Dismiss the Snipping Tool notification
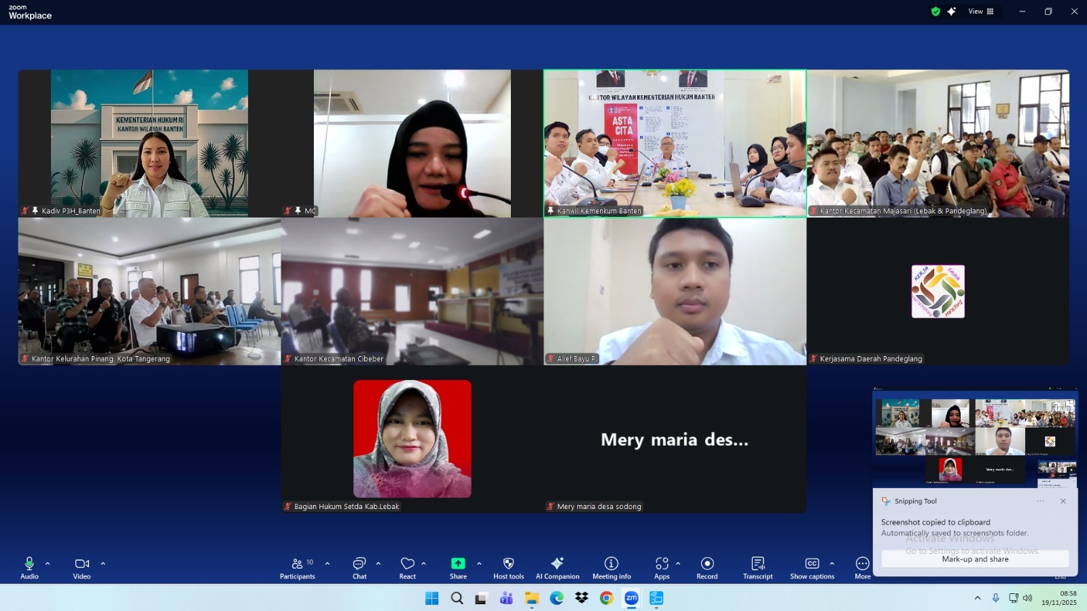The height and width of the screenshot is (611, 1087). 1063,502
